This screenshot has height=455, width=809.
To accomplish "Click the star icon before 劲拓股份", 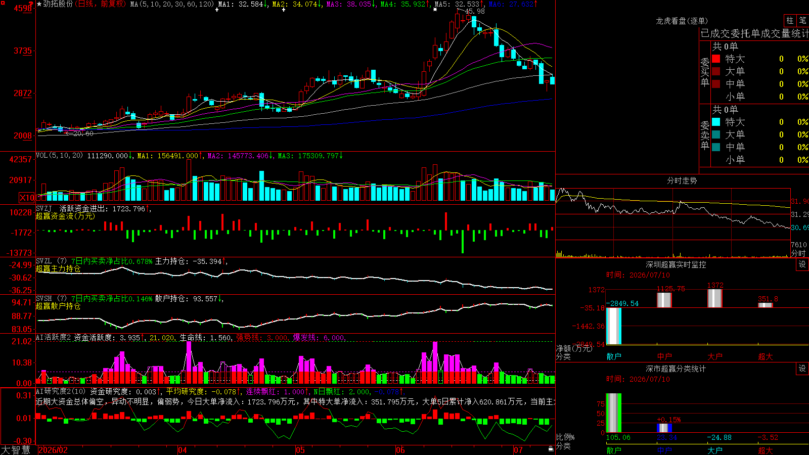I will coord(39,4).
